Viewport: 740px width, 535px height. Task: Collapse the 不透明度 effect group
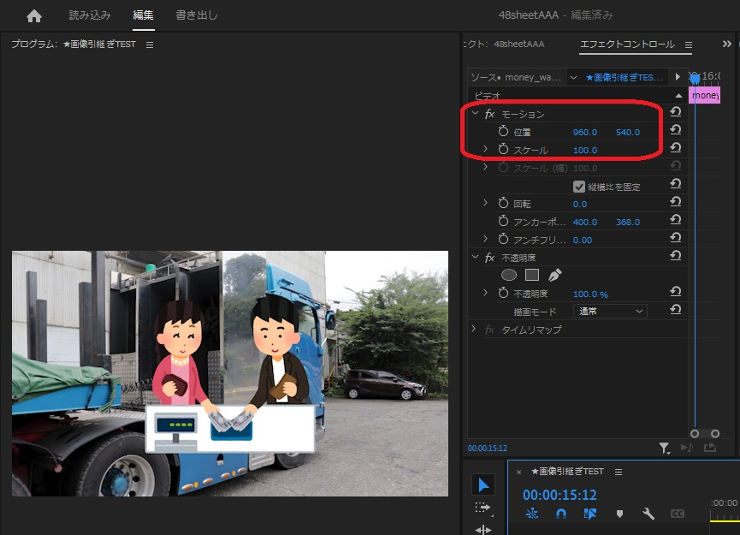(x=476, y=257)
